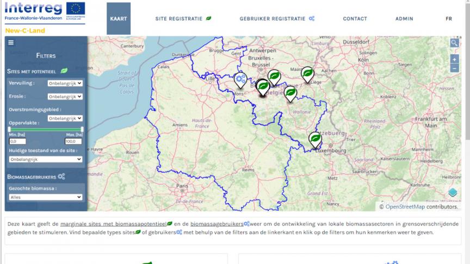Open the Site Registratie menu item
The image size is (470, 264).
[x=183, y=18]
